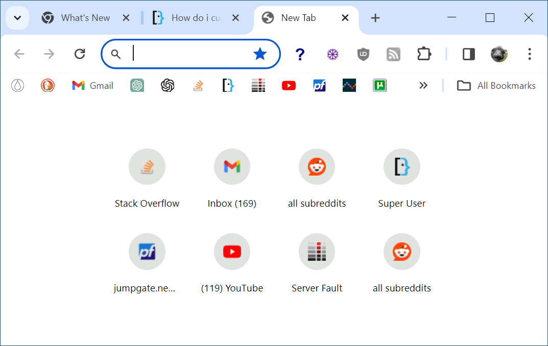Viewport: 548px width, 346px height.
Task: Open second-row 'all subreddits' shortcut
Action: [x=402, y=264]
